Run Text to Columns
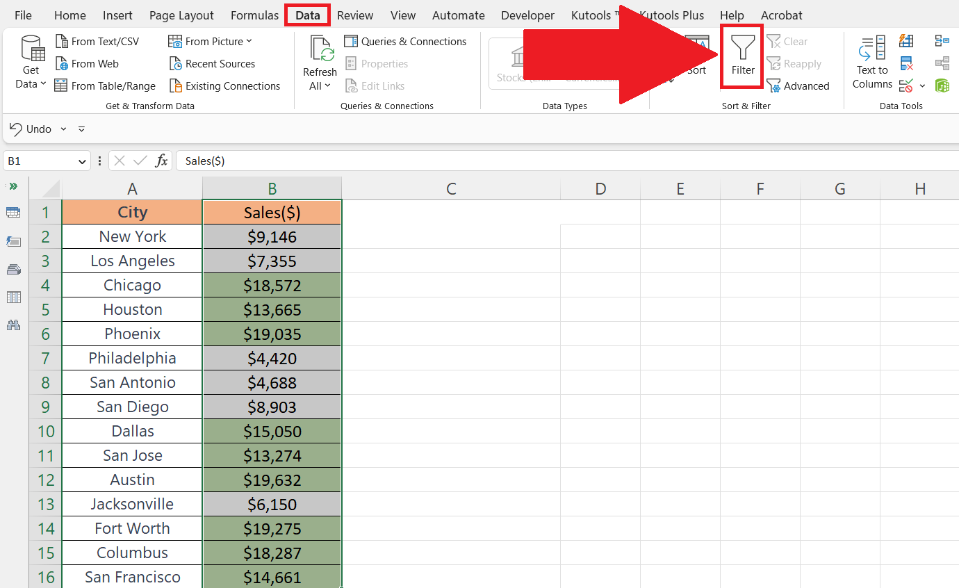959x588 pixels. tap(871, 63)
